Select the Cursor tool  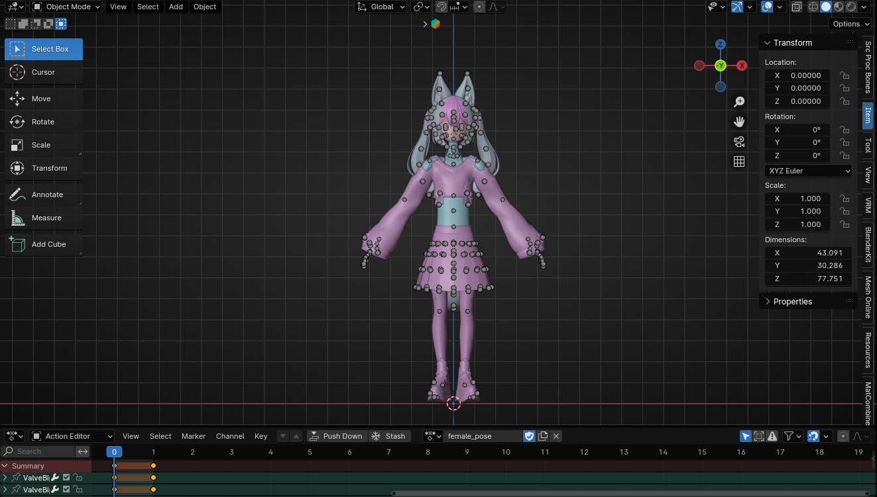[44, 72]
